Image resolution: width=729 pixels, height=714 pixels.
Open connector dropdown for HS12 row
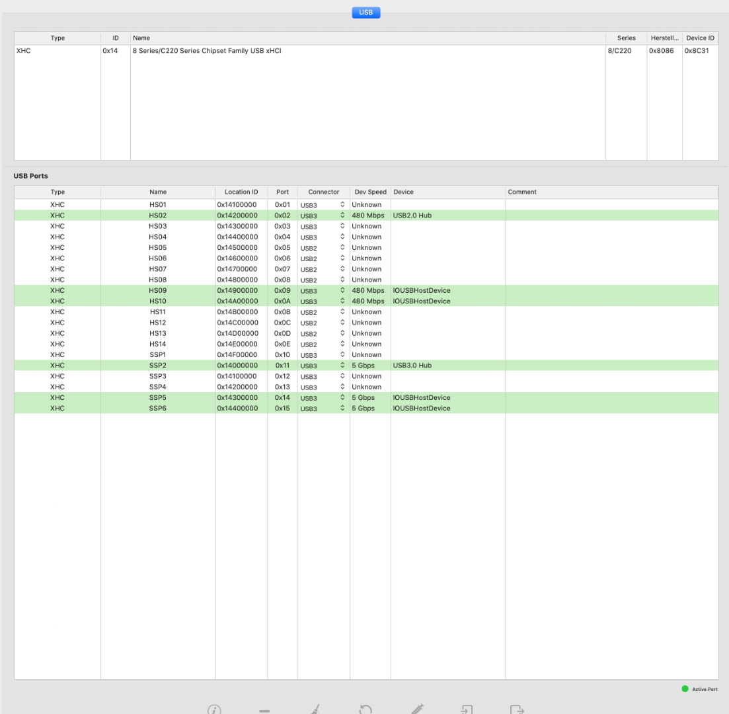342,323
